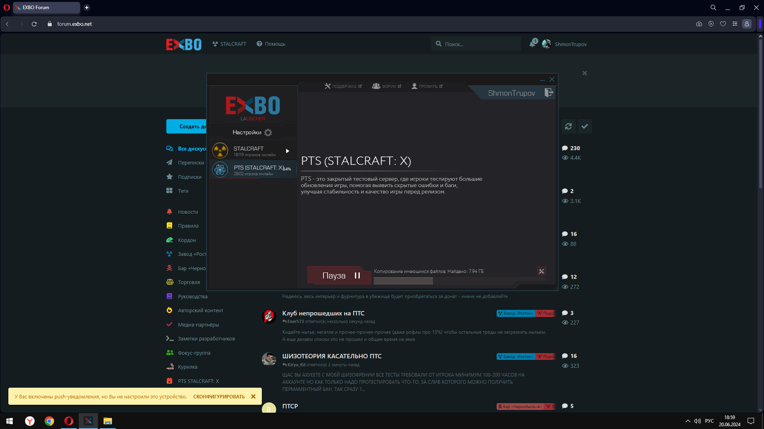
Task: Open Медиа-партнёры tag in sidebar
Action: click(193, 325)
